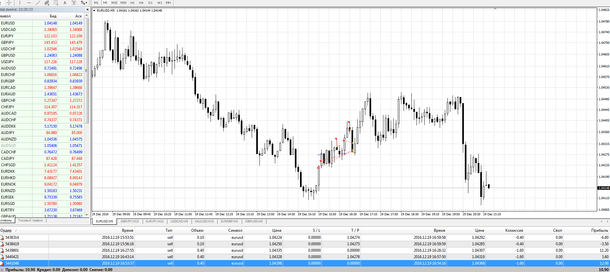610x272 pixels.
Task: Select the Vertical Line drawing tool
Action: 19,3
